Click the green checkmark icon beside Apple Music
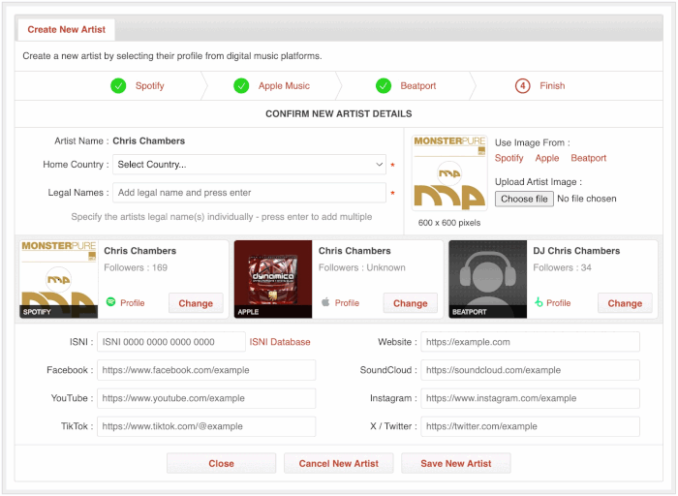Screen dimensions: 678x496 click(241, 85)
